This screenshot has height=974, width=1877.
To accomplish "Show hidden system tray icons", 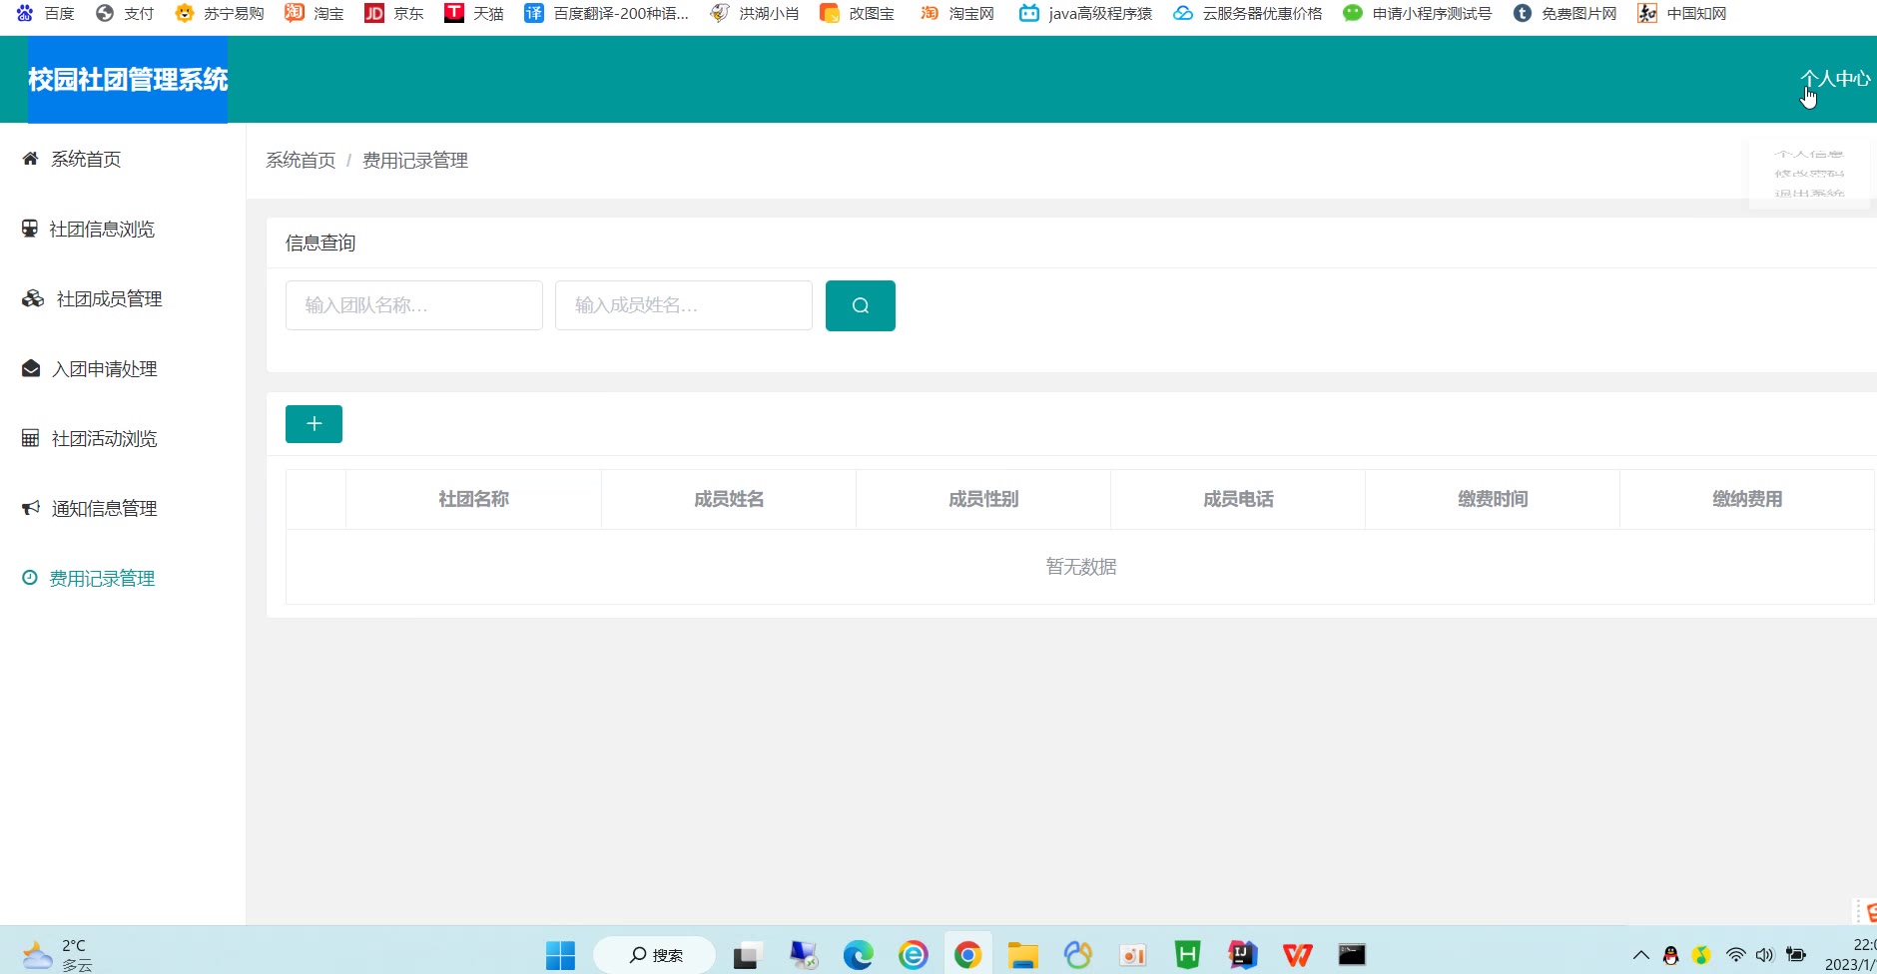I will point(1640,955).
